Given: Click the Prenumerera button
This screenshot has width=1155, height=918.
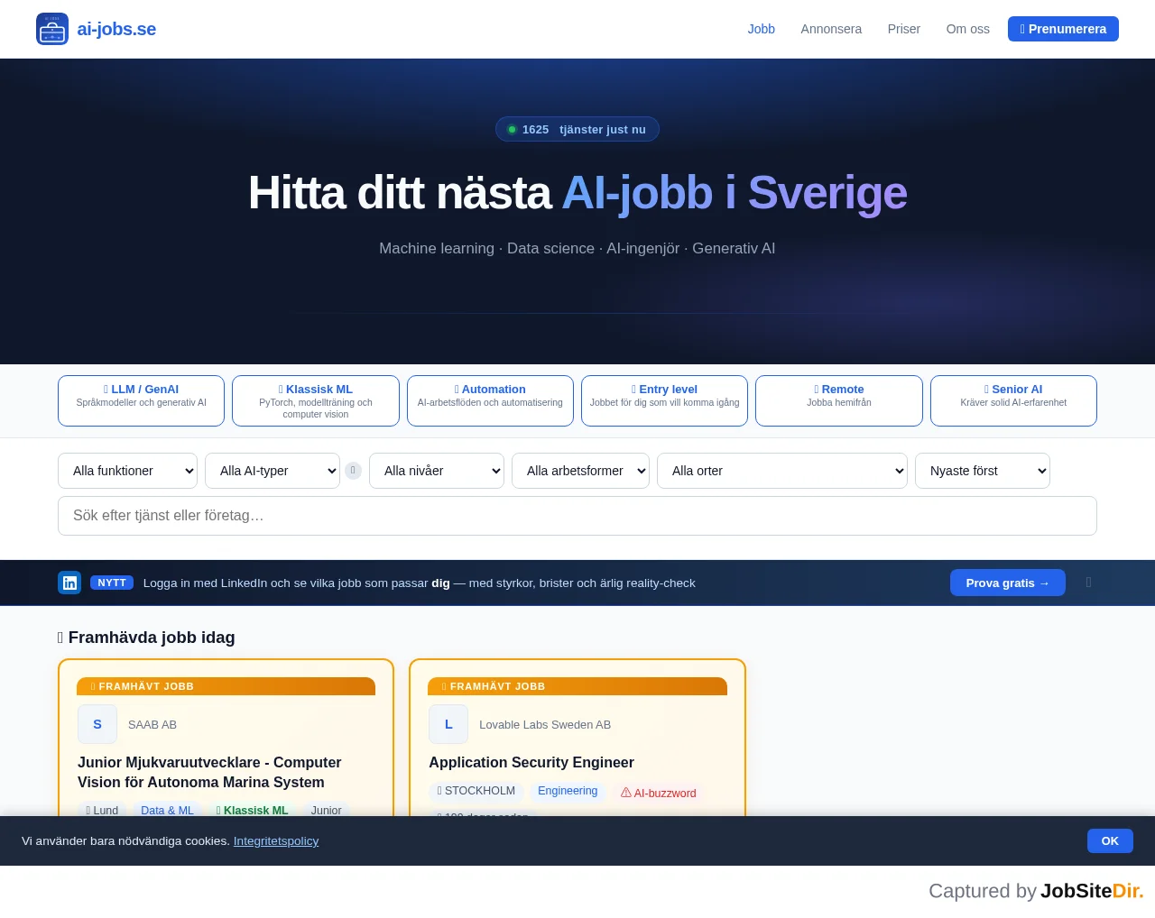Looking at the screenshot, I should point(1063,29).
